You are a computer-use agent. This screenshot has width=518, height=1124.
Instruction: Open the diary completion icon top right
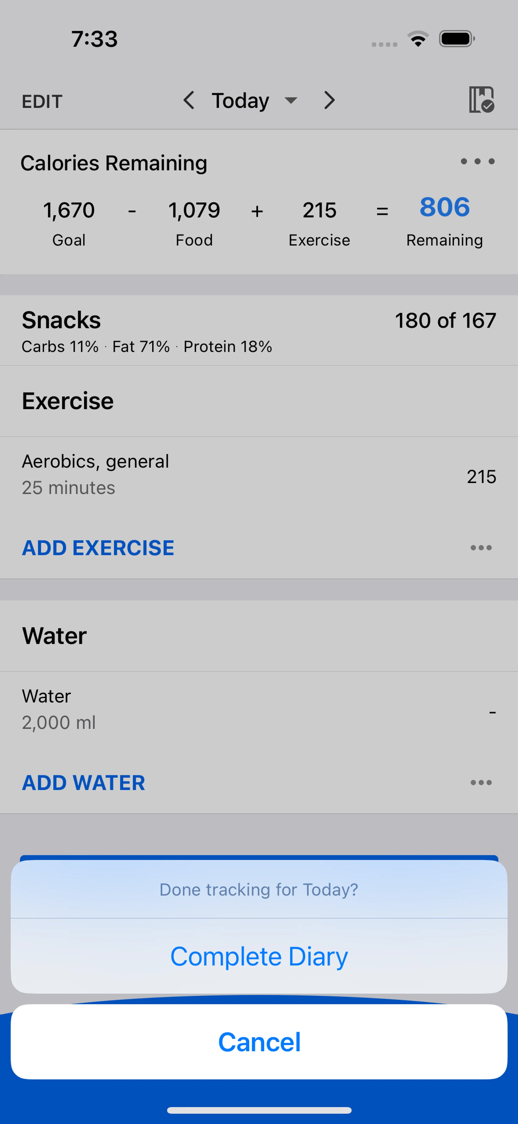tap(481, 100)
